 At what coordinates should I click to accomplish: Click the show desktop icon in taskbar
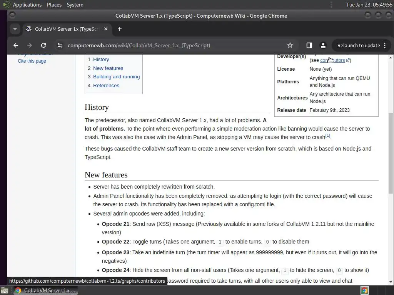tap(5, 290)
